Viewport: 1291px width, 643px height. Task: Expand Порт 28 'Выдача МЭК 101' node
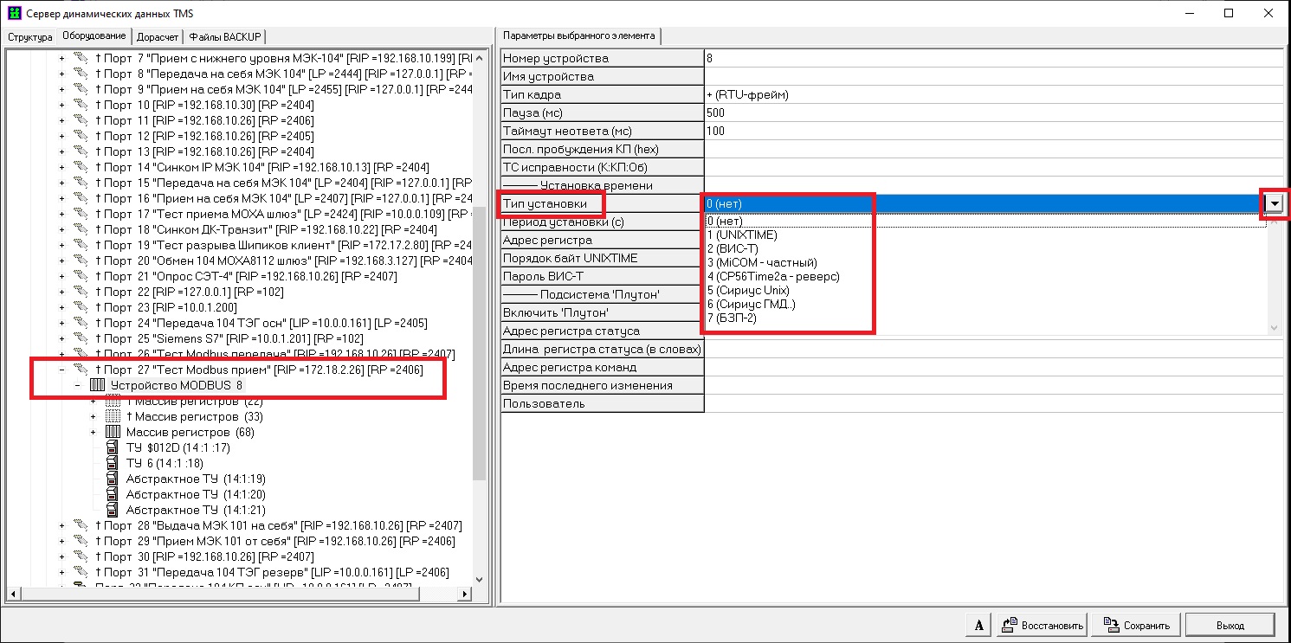[61, 525]
